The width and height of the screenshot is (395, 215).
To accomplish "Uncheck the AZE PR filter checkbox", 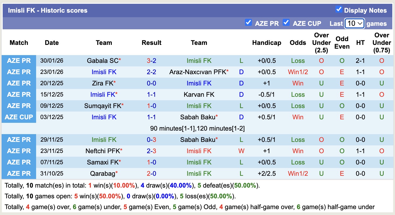I will click(248, 23).
